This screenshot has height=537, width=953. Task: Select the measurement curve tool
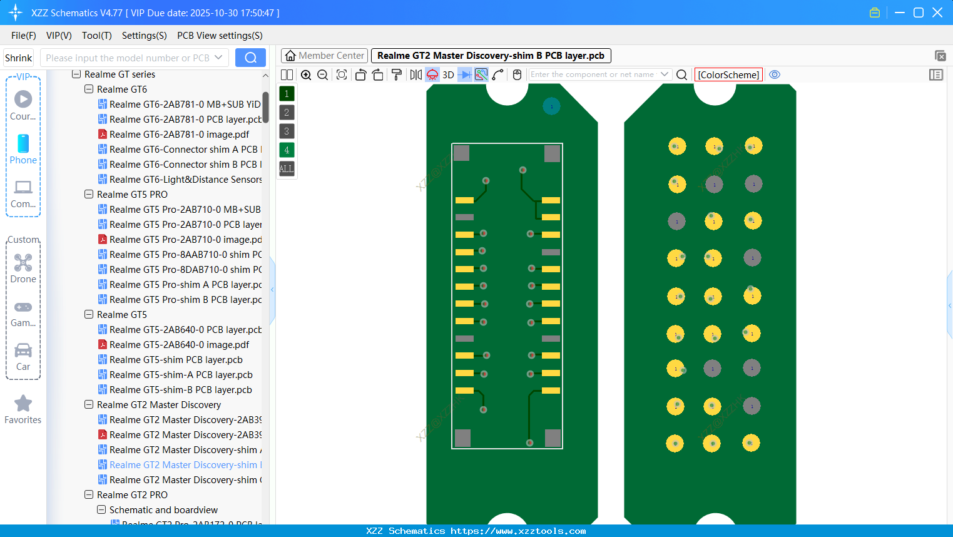[x=498, y=74]
